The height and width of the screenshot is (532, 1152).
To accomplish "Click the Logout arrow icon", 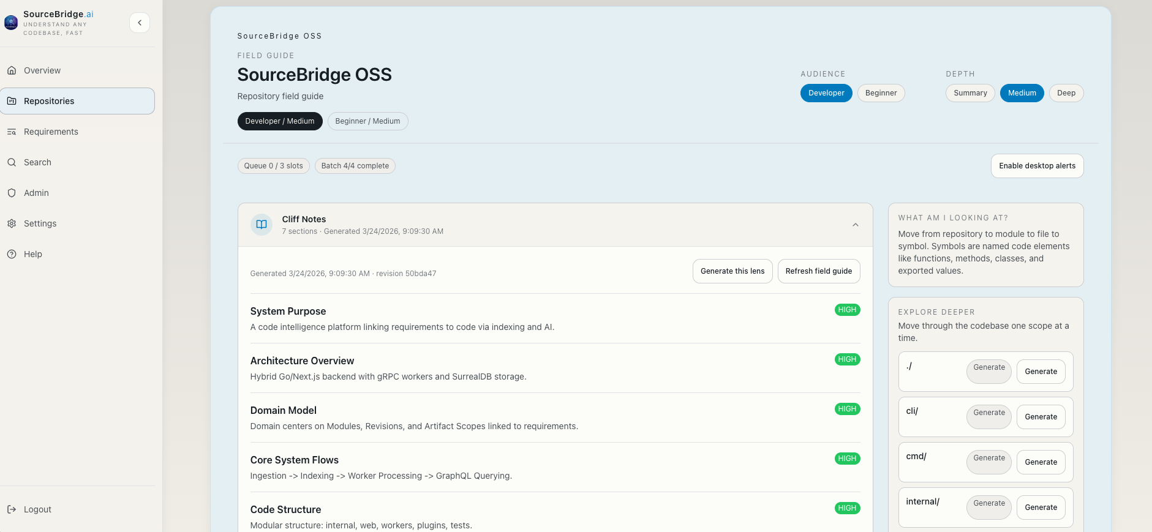I will coord(12,509).
